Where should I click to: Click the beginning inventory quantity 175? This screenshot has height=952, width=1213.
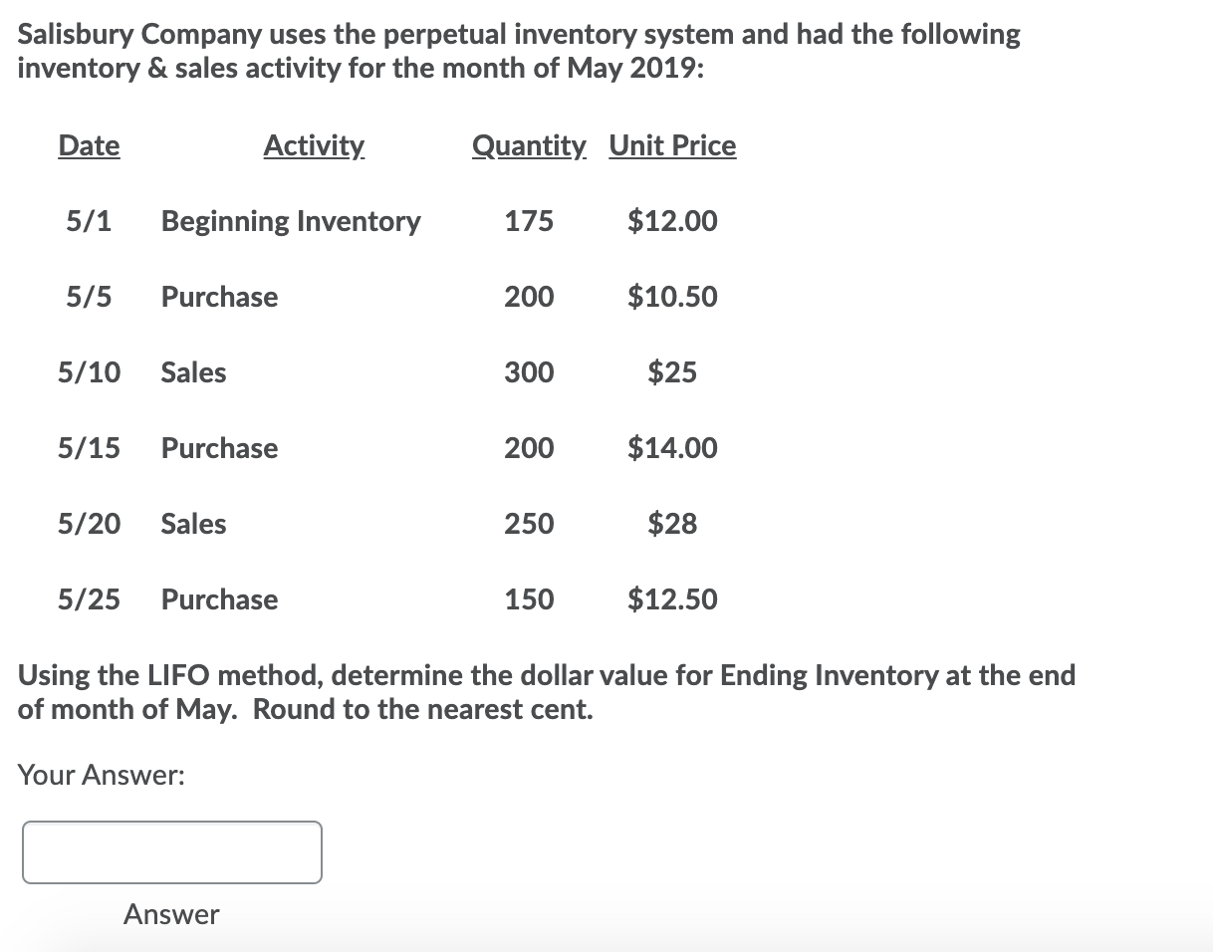(x=529, y=221)
